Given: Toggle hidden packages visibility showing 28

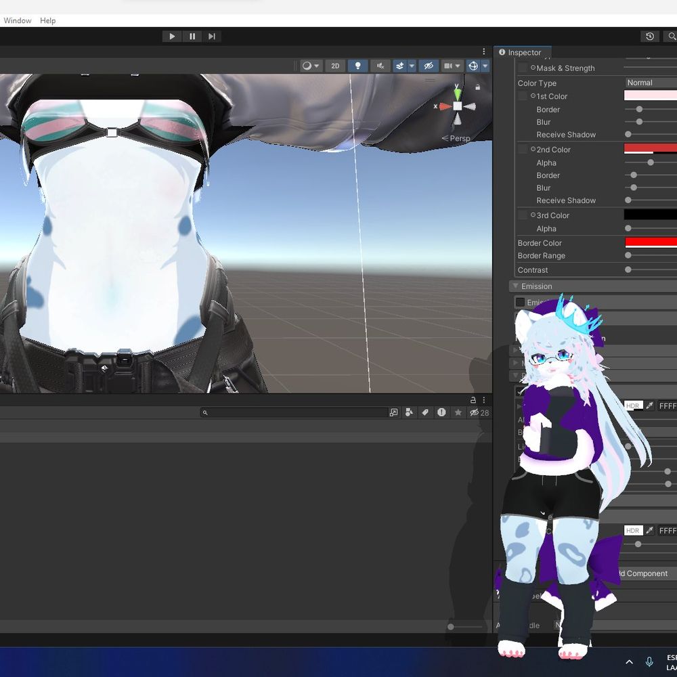Looking at the screenshot, I should 479,413.
